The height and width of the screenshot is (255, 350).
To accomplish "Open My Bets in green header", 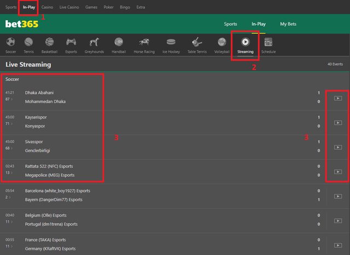I will tap(288, 24).
